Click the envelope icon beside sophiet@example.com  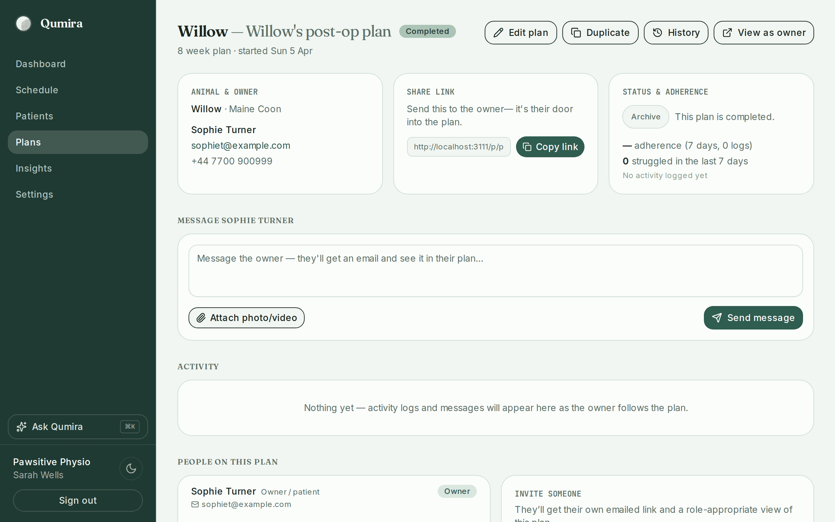[x=195, y=504]
